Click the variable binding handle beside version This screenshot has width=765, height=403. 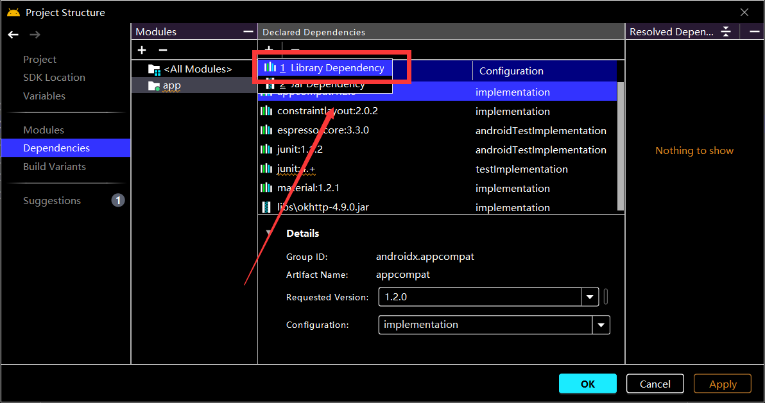(x=605, y=296)
